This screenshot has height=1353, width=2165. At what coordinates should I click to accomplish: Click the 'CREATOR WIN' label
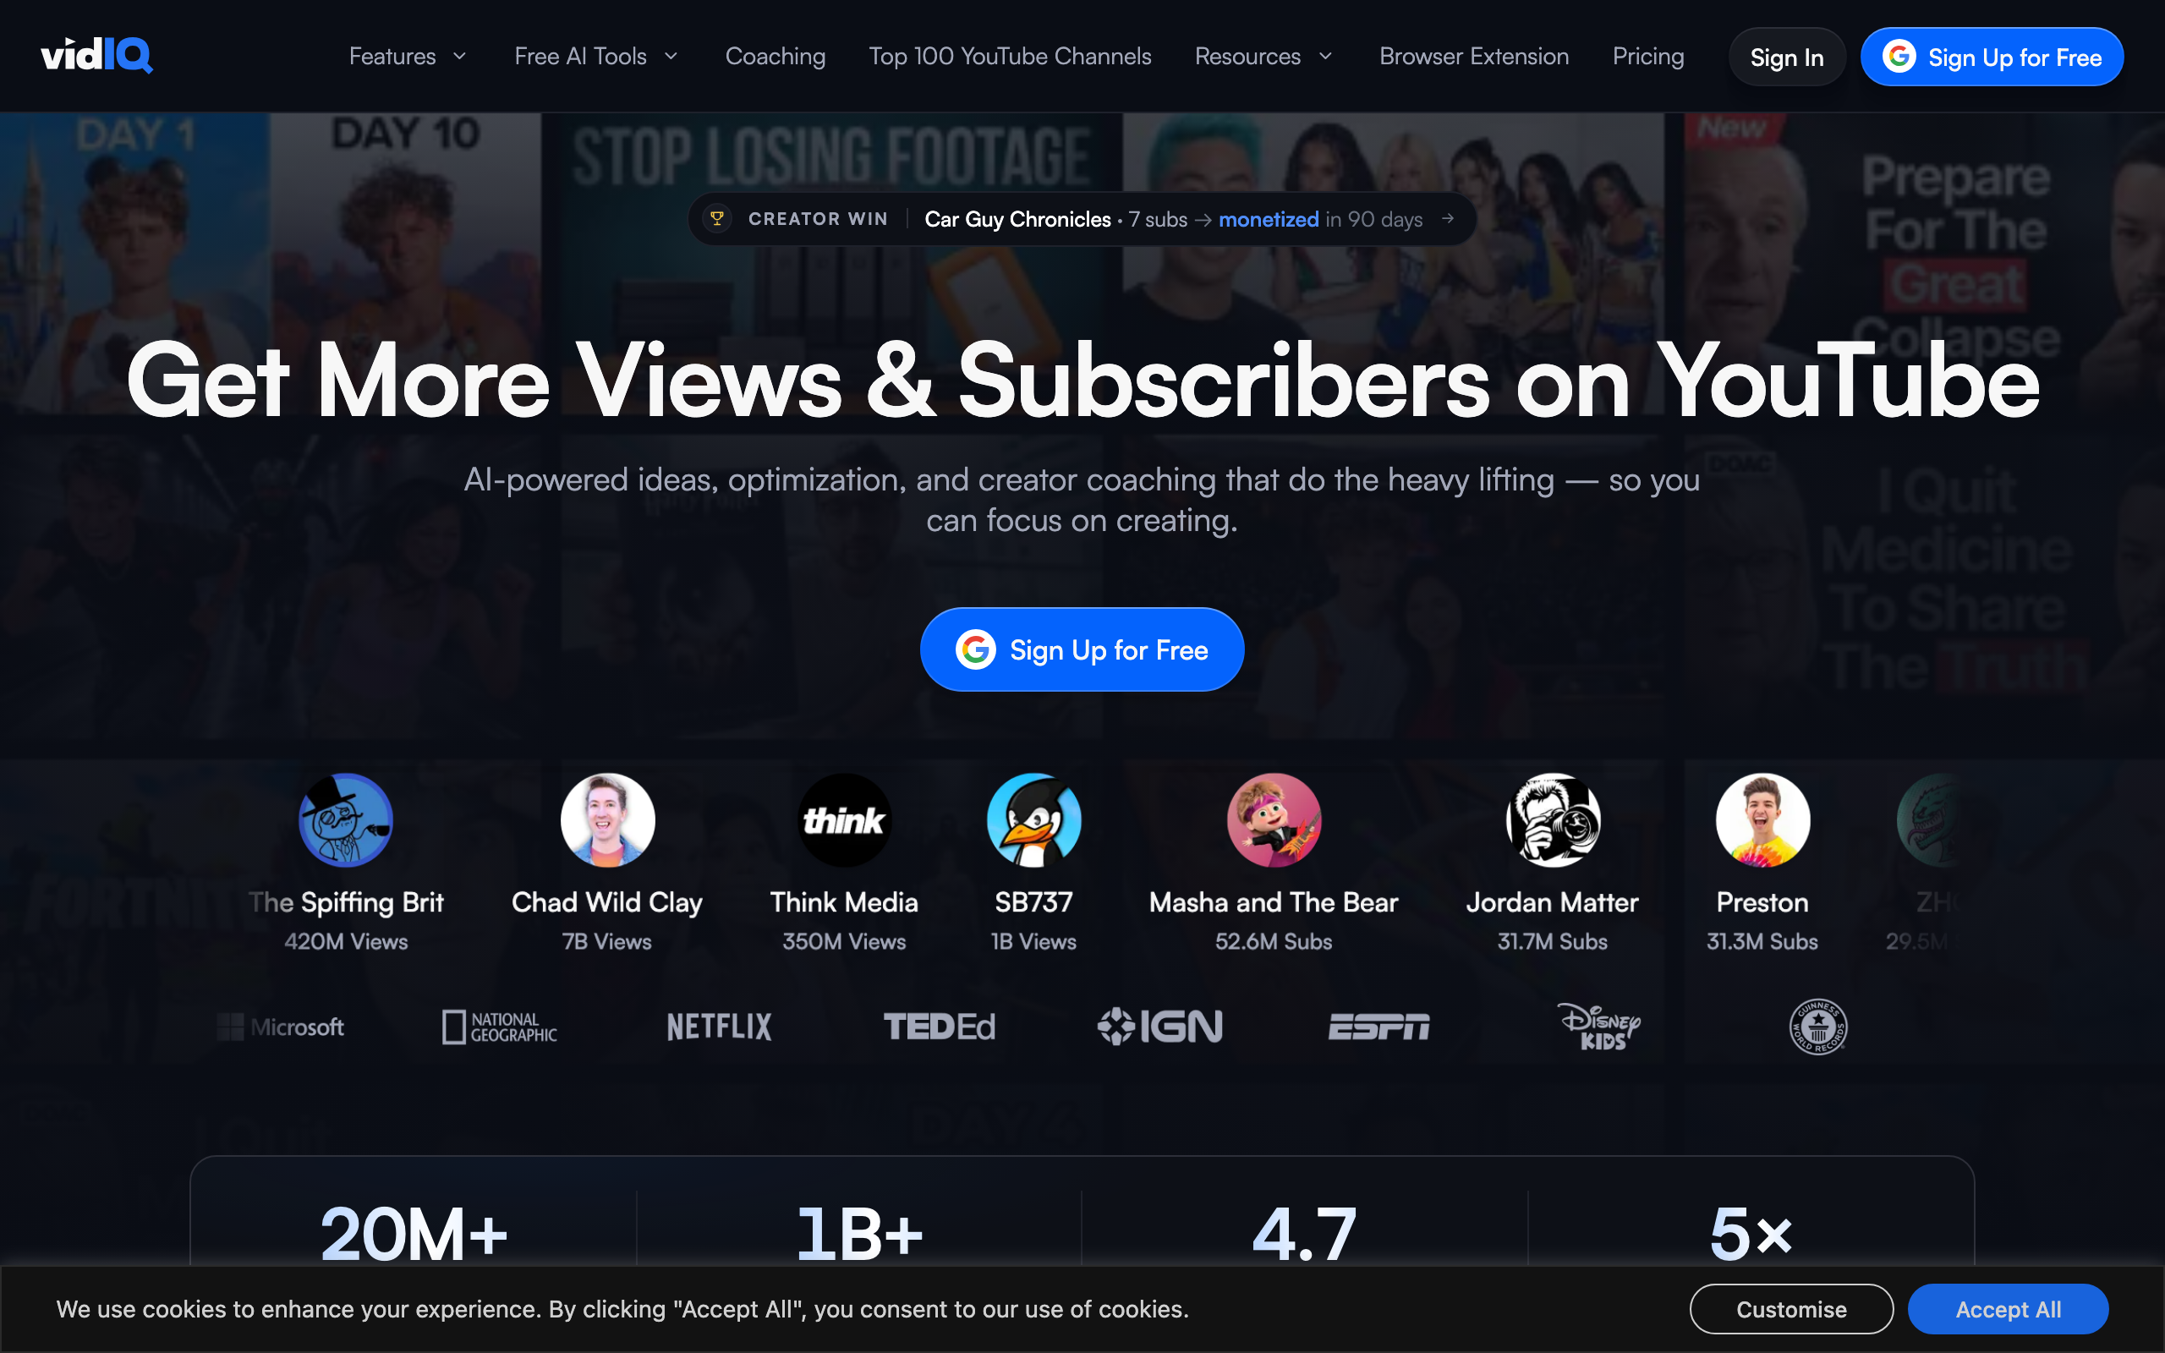tap(818, 219)
